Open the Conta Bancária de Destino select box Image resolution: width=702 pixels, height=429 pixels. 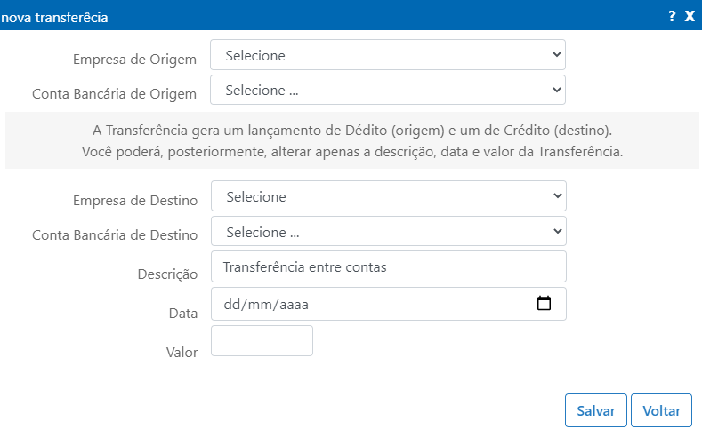[389, 231]
